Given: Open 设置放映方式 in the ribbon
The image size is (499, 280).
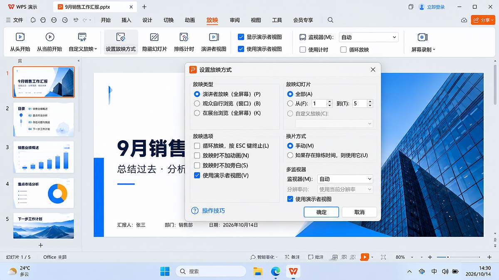Looking at the screenshot, I should tap(121, 42).
